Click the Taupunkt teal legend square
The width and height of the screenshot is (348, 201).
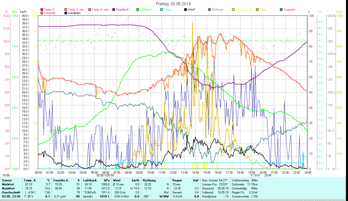281,10
